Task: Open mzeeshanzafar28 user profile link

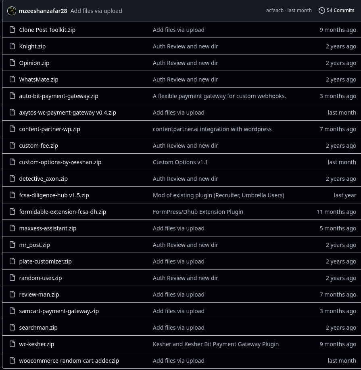Action: point(43,11)
